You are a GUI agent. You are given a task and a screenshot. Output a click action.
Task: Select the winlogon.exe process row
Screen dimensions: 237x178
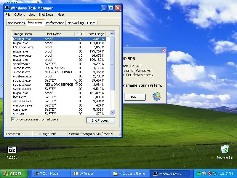(59, 105)
